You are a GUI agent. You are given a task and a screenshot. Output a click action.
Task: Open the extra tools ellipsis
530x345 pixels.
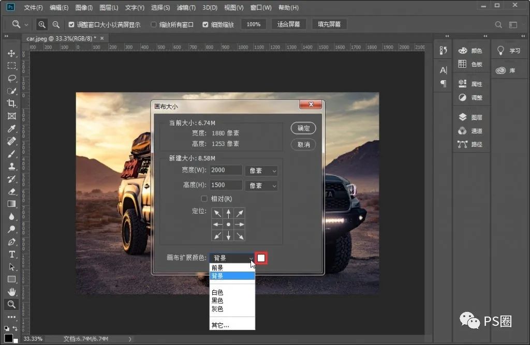coord(11,317)
